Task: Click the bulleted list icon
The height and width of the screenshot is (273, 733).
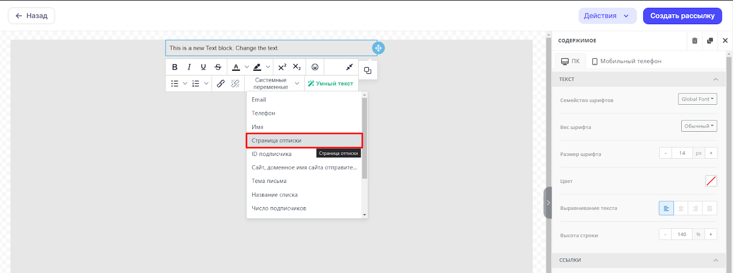Action: tap(175, 84)
